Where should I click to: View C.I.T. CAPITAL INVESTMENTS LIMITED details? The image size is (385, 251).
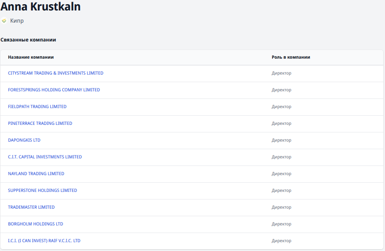click(x=45, y=157)
